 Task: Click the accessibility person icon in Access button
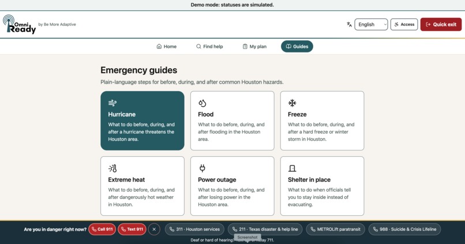(x=396, y=24)
